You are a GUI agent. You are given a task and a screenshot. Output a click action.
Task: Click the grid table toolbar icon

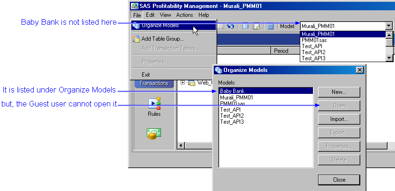click(271, 26)
